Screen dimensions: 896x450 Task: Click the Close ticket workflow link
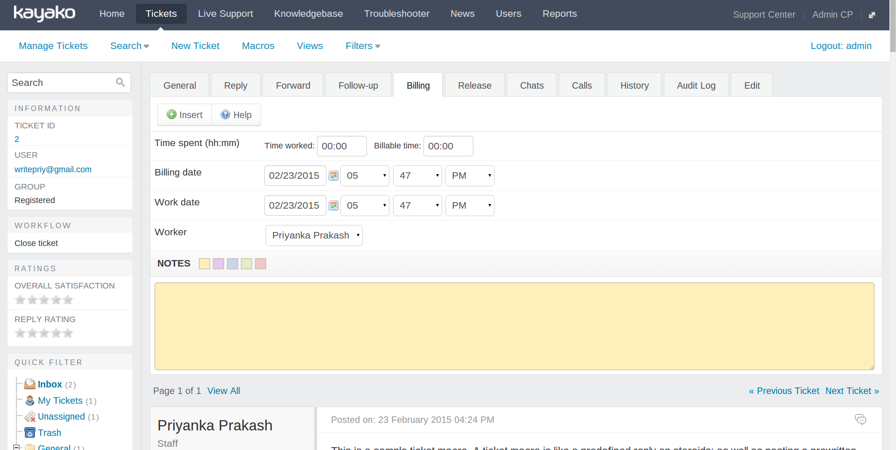(x=36, y=243)
